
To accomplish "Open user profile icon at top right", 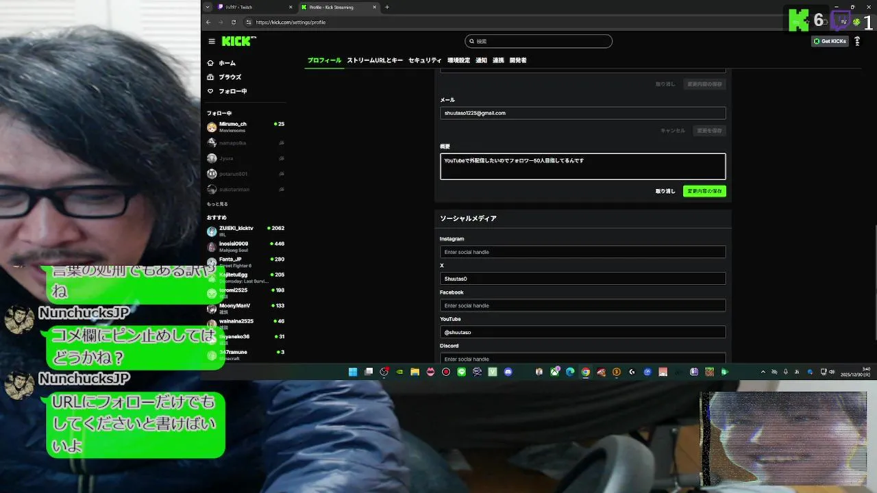I will pyautogui.click(x=857, y=41).
